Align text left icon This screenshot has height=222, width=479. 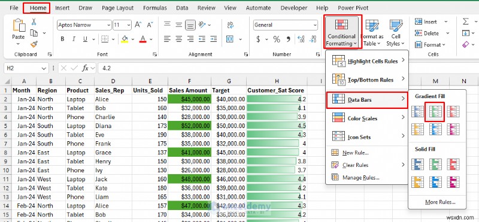[167, 39]
